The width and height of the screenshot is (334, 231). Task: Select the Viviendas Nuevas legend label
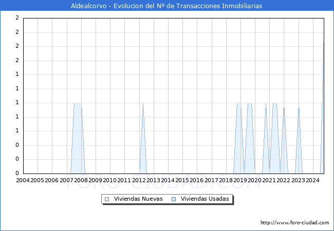pyautogui.click(x=138, y=199)
